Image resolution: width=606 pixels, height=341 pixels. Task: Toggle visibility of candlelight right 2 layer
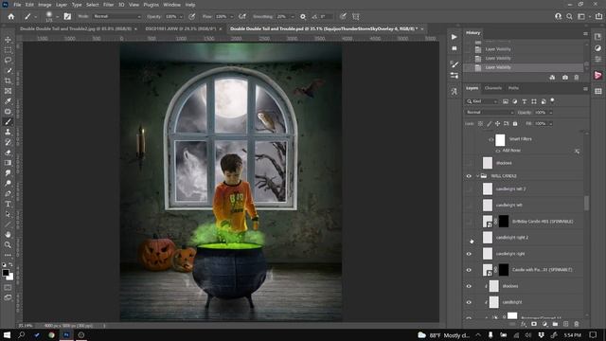pyautogui.click(x=469, y=238)
